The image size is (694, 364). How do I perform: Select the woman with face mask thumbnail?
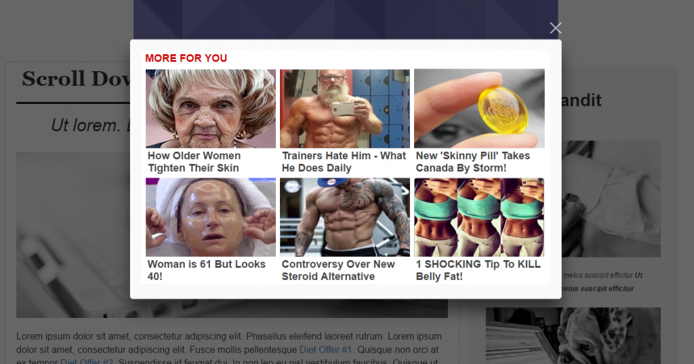(211, 217)
